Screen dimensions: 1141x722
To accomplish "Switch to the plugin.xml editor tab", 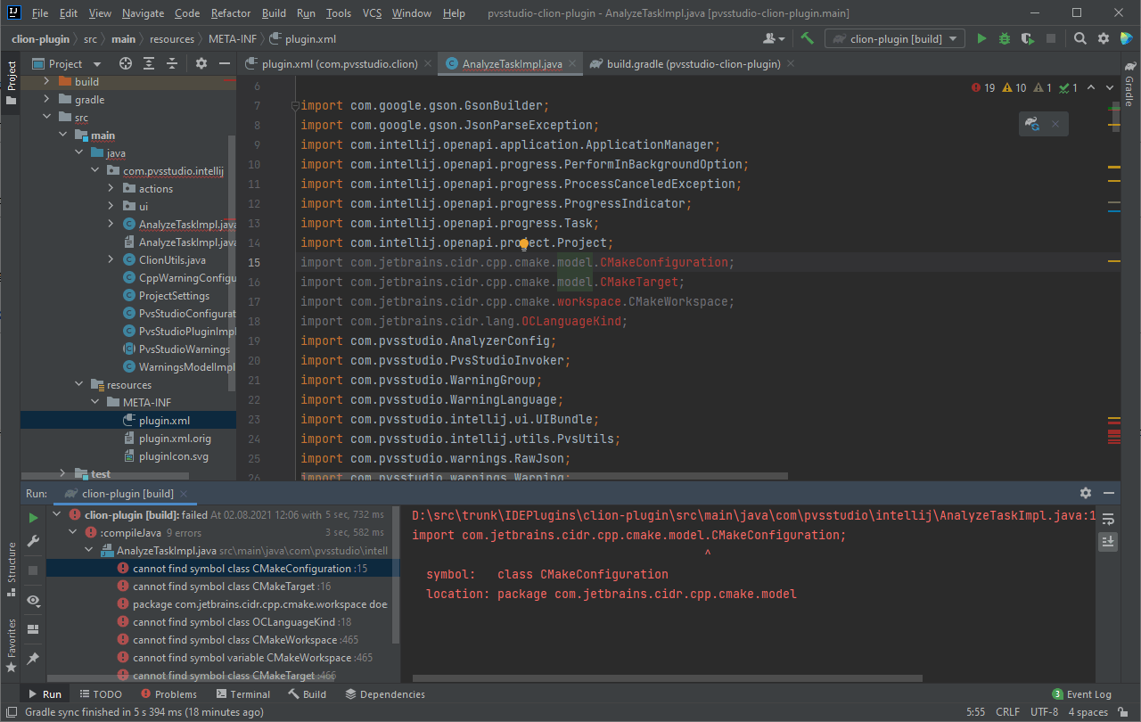I will coord(339,63).
